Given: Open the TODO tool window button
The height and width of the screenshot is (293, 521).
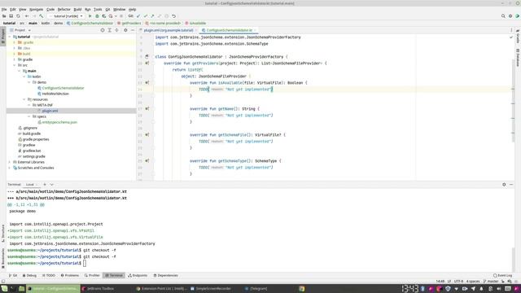Looking at the screenshot, I should pos(49,275).
